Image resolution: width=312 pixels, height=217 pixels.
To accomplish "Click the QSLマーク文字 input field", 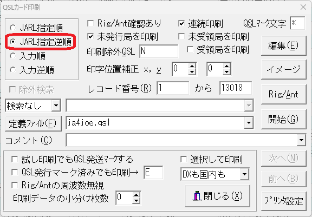I will 297,23.
